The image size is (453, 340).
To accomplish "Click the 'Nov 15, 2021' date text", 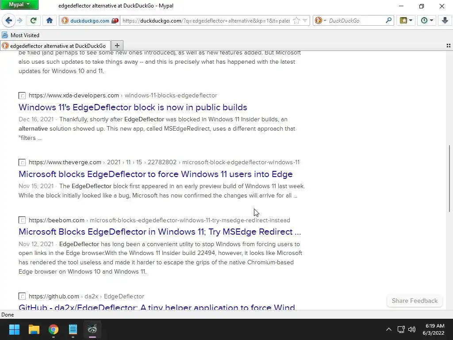I will click(36, 186).
